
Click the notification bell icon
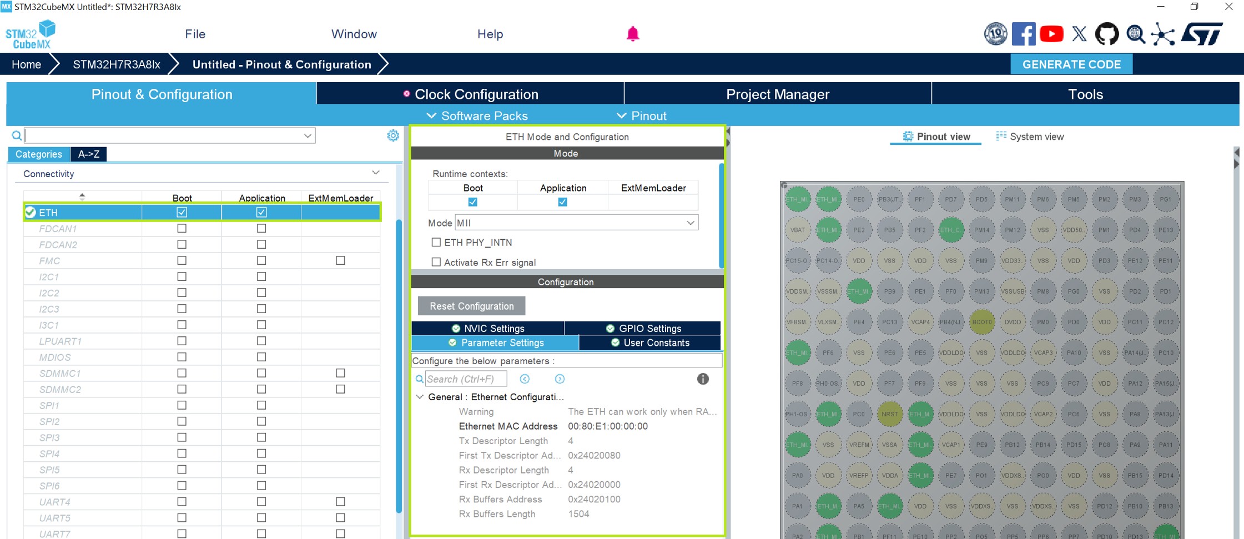[x=633, y=34]
